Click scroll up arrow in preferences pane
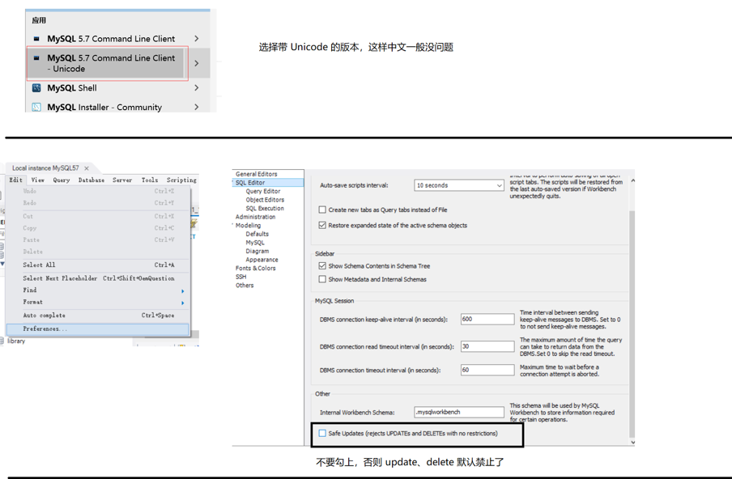Viewport: 732px width, 479px height. (x=632, y=180)
